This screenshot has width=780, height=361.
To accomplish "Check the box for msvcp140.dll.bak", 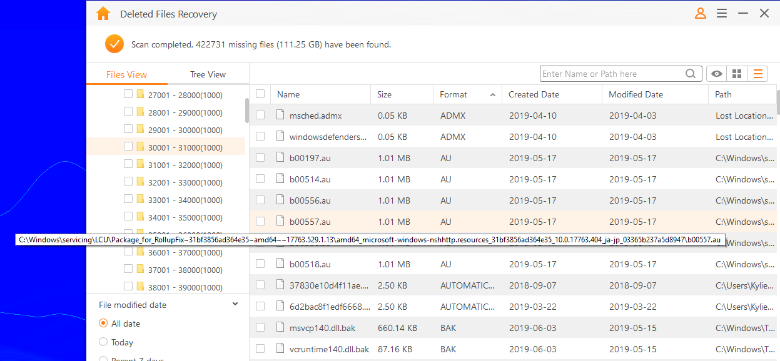I will point(260,328).
